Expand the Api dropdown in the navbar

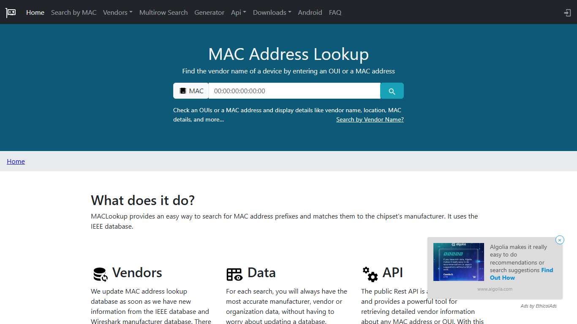click(238, 12)
